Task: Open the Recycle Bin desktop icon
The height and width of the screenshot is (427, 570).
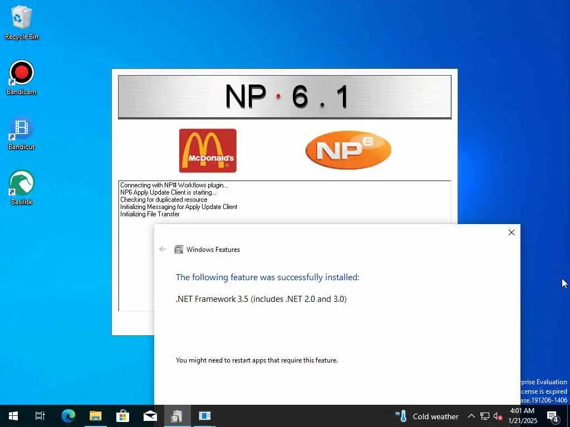Action: point(22,22)
